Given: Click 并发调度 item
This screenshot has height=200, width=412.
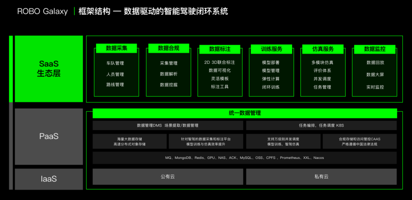Looking at the screenshot, I should coord(322,79).
